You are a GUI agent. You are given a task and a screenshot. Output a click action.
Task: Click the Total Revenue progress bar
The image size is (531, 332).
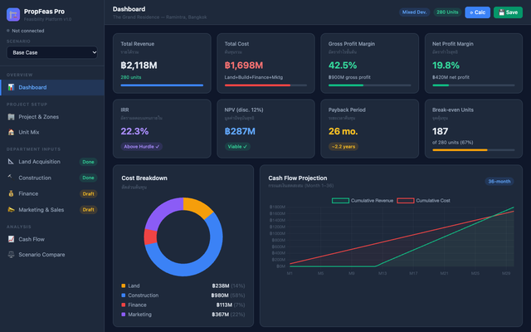click(162, 85)
